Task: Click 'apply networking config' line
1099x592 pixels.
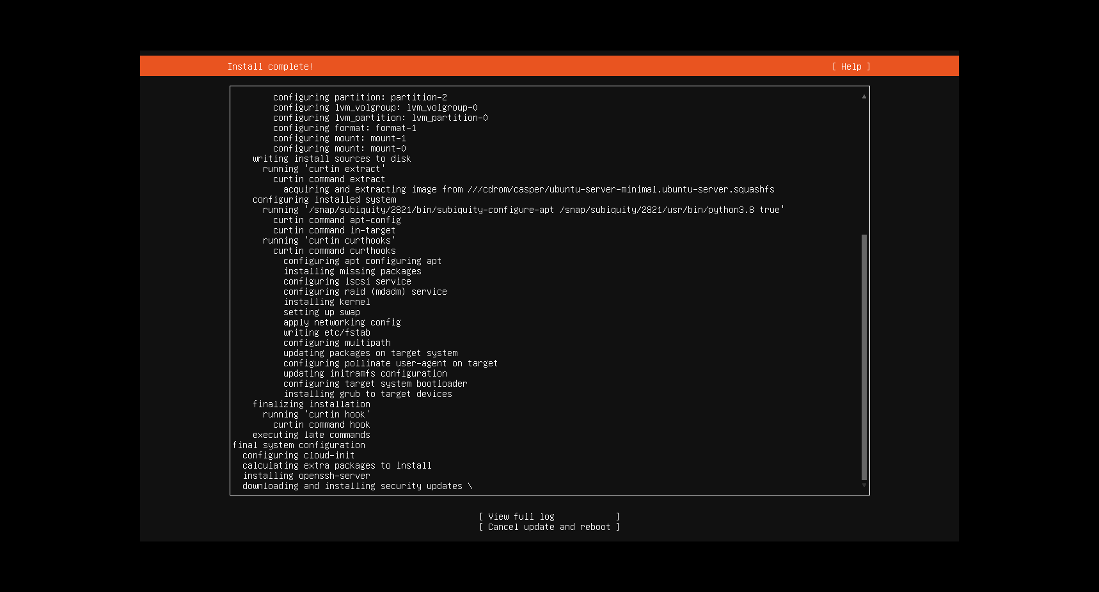Action: tap(342, 322)
